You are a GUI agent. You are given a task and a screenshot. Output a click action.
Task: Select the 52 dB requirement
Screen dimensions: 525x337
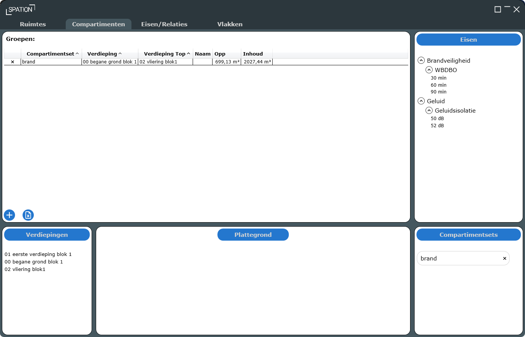[437, 126]
